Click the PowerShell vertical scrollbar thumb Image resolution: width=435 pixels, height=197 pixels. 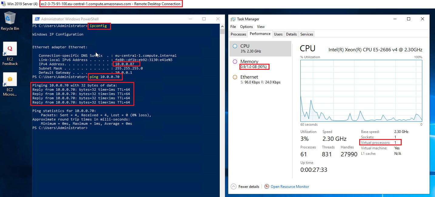(x=222, y=32)
